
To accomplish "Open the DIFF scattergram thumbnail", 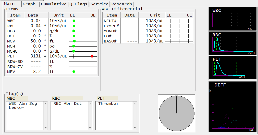I will tap(232, 106).
